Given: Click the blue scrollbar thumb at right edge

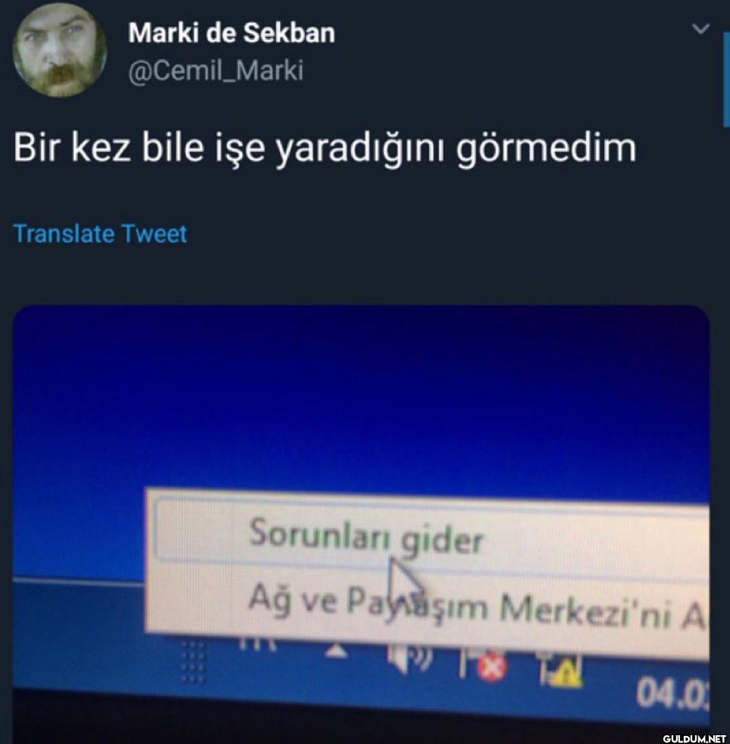Looking at the screenshot, I should pos(726,80).
